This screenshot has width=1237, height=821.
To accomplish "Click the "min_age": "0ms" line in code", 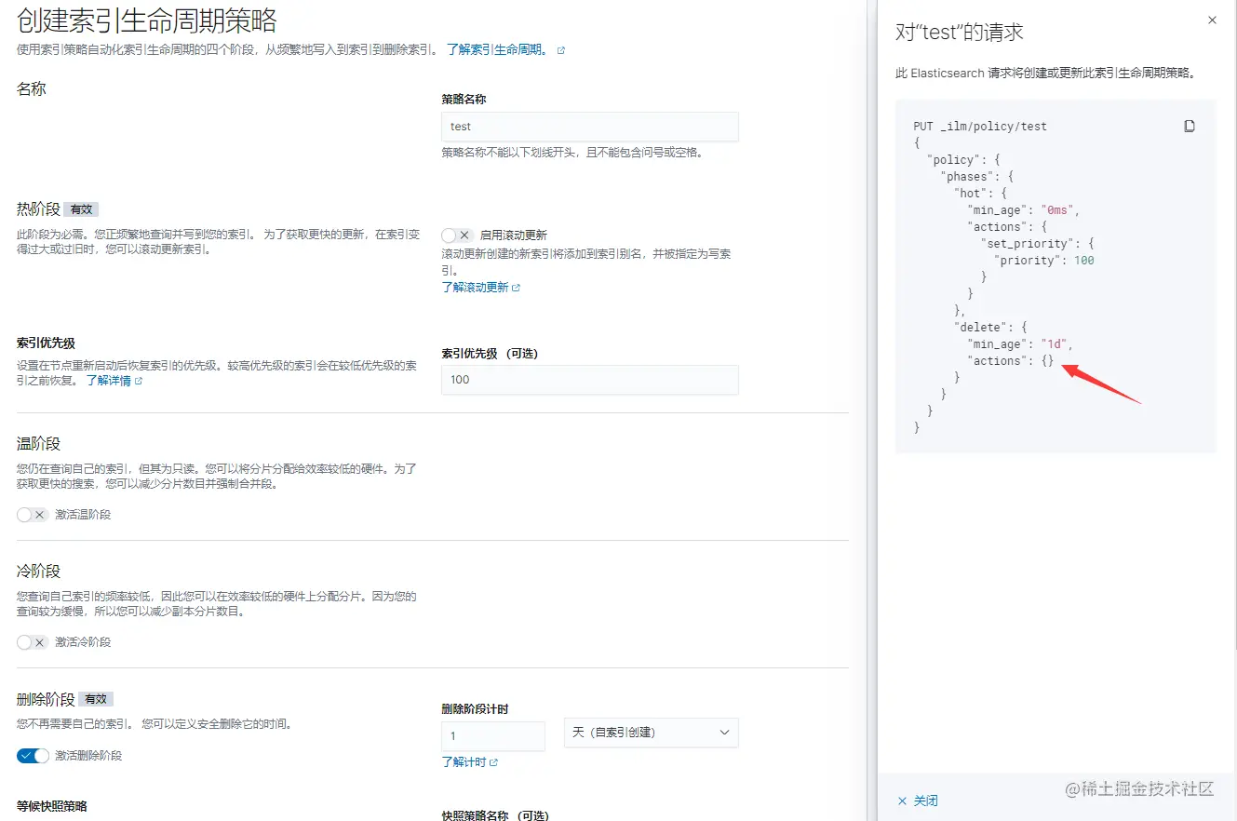I will 1024,210.
